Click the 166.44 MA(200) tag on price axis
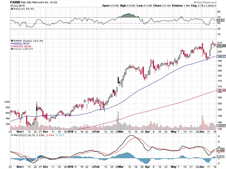This screenshot has height=169, width=226. point(221,91)
